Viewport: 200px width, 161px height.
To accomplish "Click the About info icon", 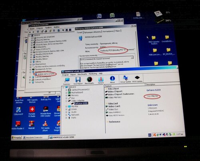I will pyautogui.click(x=112, y=79).
